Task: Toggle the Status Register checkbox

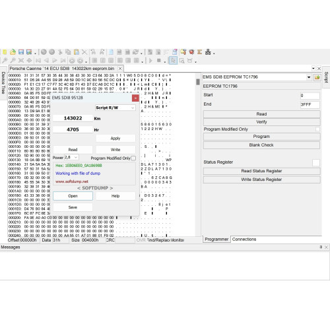Action: coord(316,162)
